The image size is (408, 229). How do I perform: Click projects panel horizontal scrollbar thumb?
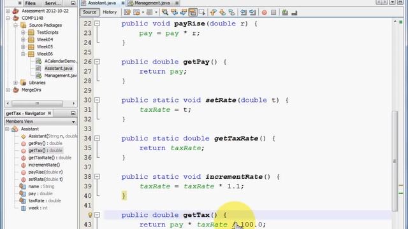[x=38, y=103]
